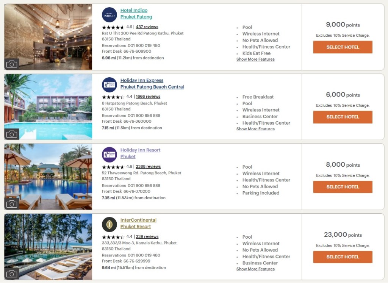The height and width of the screenshot is (283, 388).
Task: Open Hotel Indigo Phuket Patong title link
Action: click(136, 14)
